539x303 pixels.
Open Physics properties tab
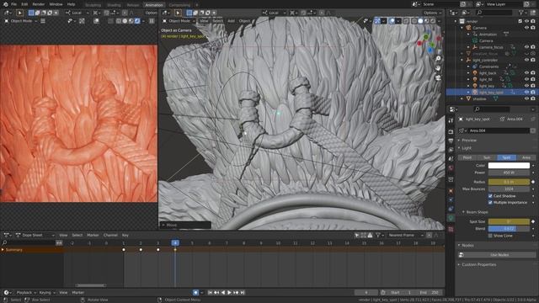pyautogui.click(x=451, y=200)
